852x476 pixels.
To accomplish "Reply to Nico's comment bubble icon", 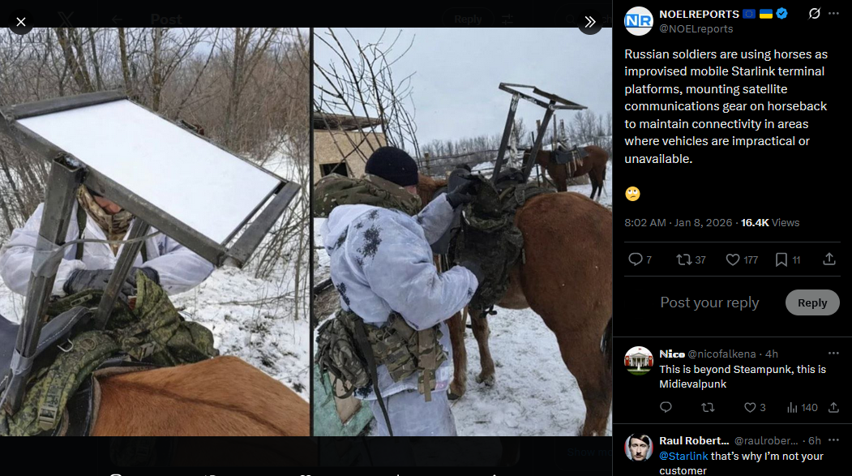I will (666, 408).
